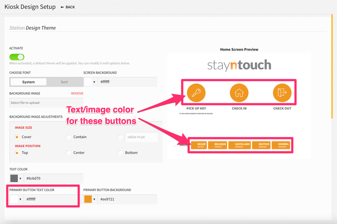The image size is (337, 224).
Task: Select the Center image position radio
Action: point(68,153)
